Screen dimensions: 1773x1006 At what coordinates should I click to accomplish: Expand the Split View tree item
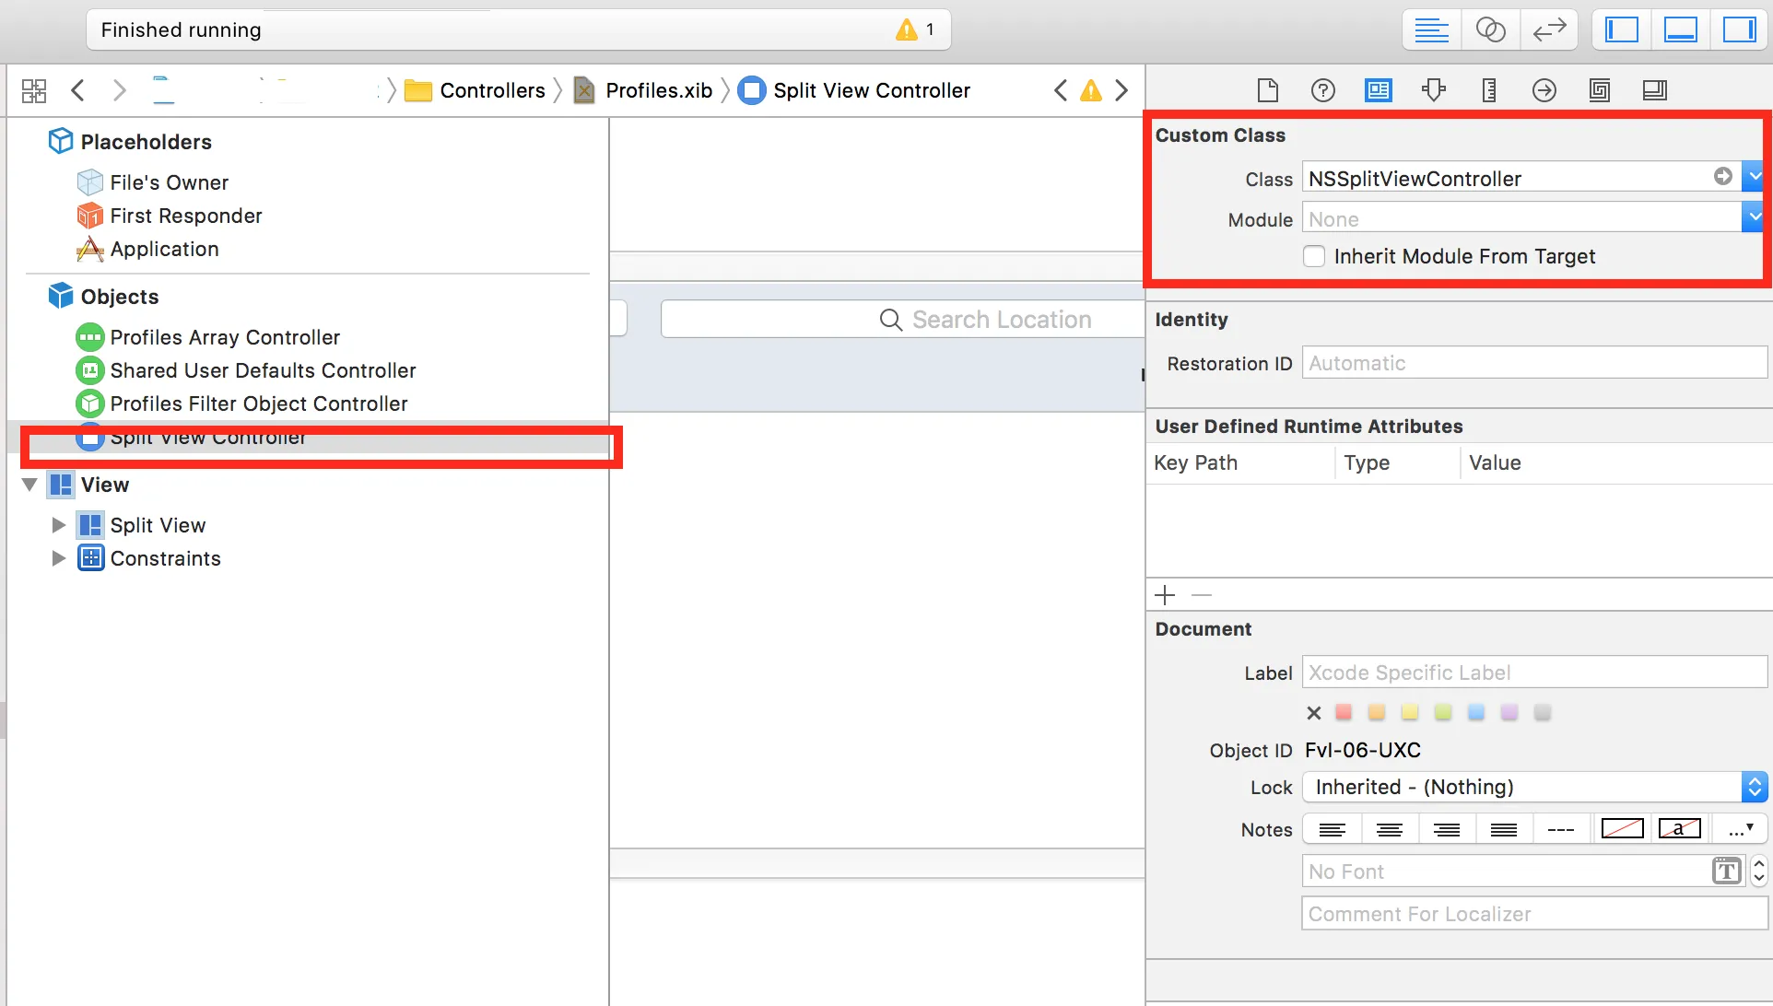[58, 525]
